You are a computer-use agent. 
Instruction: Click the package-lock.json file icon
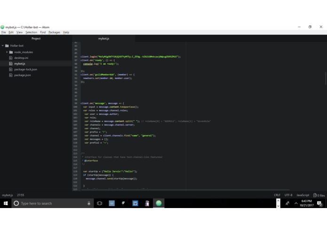click(x=11, y=70)
